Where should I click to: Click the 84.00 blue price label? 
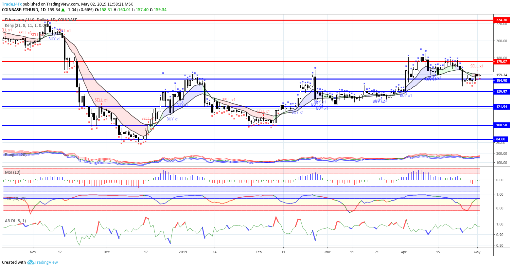coord(502,139)
